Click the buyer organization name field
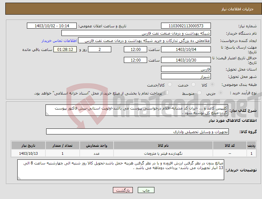 (136, 33)
